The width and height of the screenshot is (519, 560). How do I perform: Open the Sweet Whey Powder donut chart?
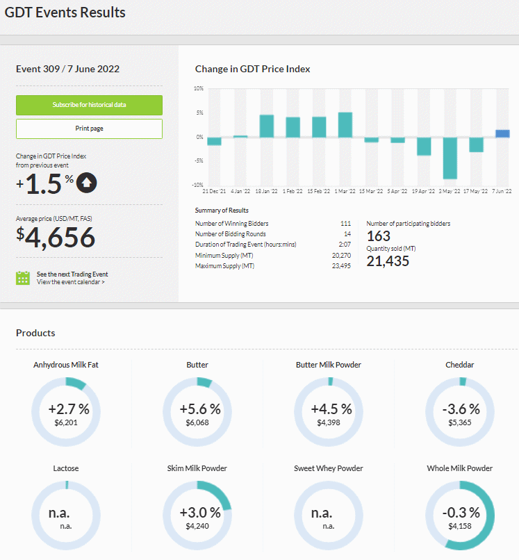pyautogui.click(x=329, y=516)
